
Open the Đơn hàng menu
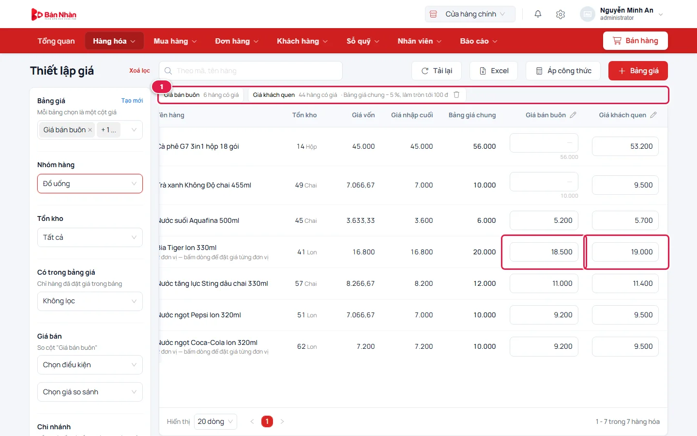click(x=237, y=41)
